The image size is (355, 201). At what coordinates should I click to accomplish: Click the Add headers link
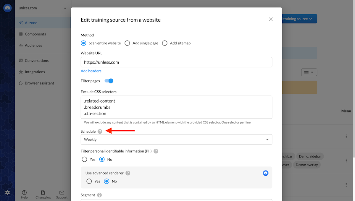point(91,71)
